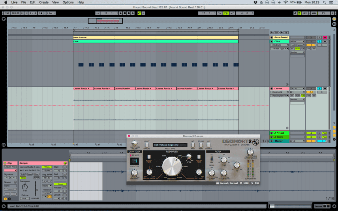Toggle the Follow arrow button
The width and height of the screenshot is (338, 211).
click(x=98, y=13)
